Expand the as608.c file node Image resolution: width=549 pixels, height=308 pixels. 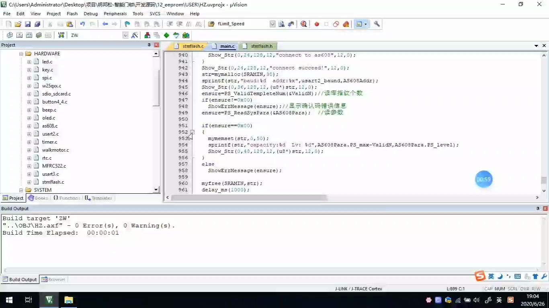(29, 126)
